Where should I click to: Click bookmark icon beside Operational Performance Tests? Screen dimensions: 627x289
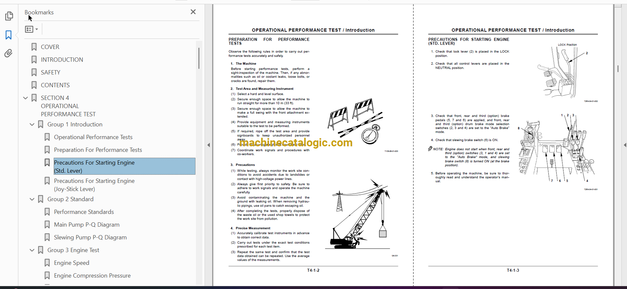tap(47, 137)
